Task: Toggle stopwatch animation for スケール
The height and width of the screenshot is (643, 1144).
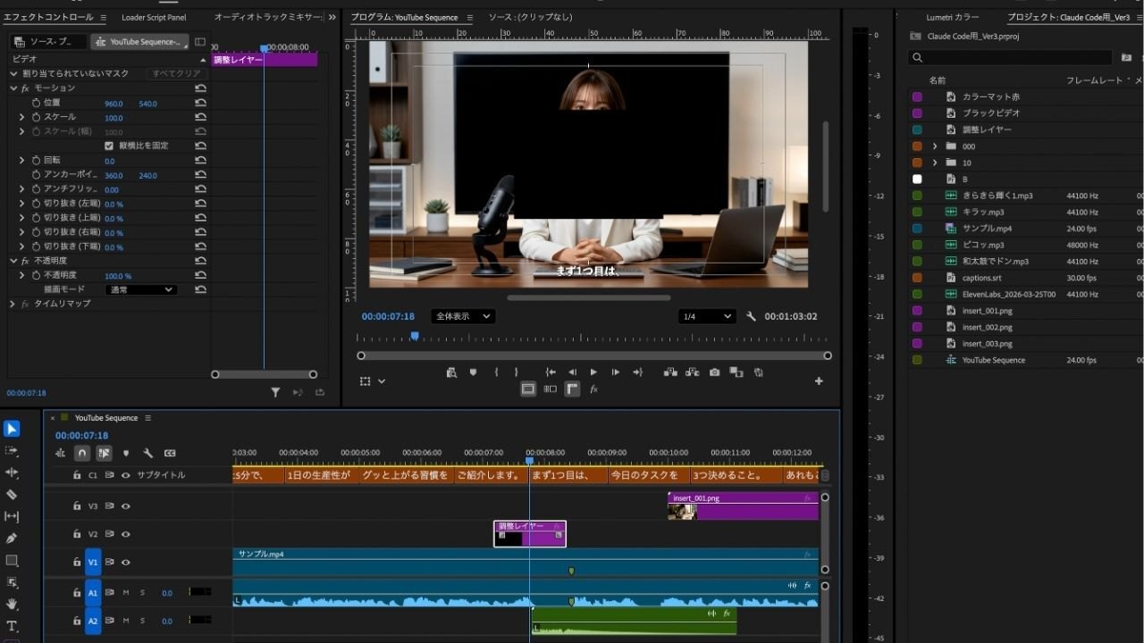Action: (37, 117)
